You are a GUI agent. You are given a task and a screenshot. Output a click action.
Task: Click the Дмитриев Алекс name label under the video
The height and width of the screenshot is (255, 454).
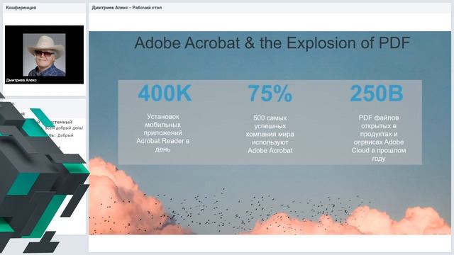coord(21,80)
